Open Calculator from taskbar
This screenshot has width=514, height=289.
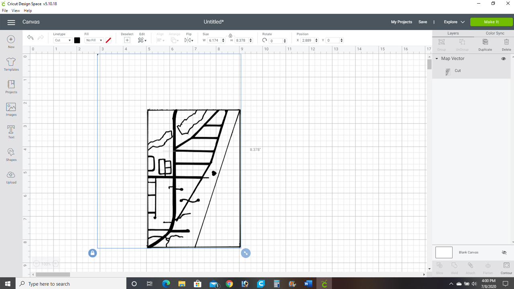(x=276, y=284)
